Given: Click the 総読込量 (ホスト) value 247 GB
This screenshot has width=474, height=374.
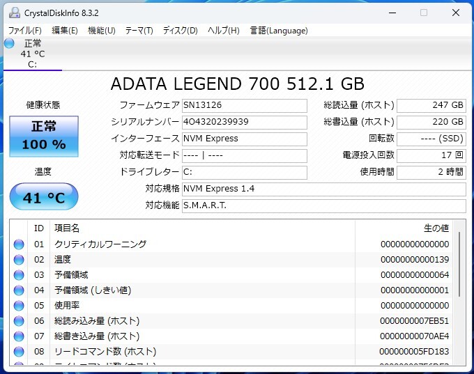Looking at the screenshot, I should [x=431, y=105].
